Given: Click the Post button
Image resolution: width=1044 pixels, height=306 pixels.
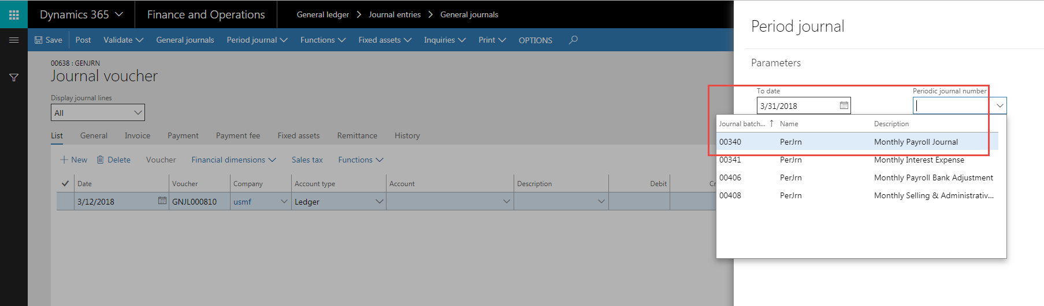Looking at the screenshot, I should click(x=83, y=40).
